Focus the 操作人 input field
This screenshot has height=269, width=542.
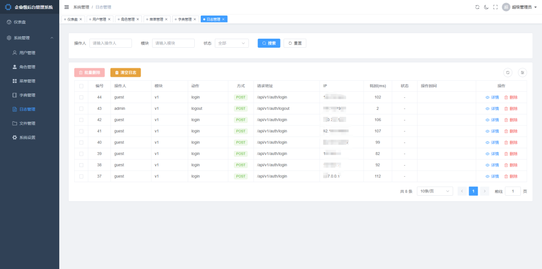(x=110, y=43)
